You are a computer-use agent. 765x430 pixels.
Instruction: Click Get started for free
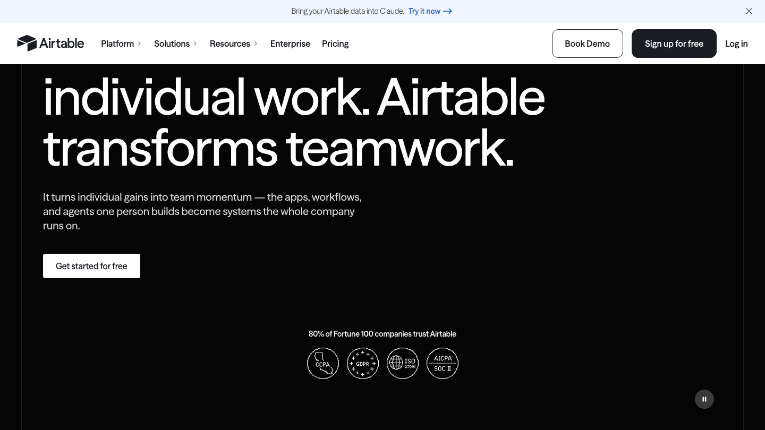point(91,266)
